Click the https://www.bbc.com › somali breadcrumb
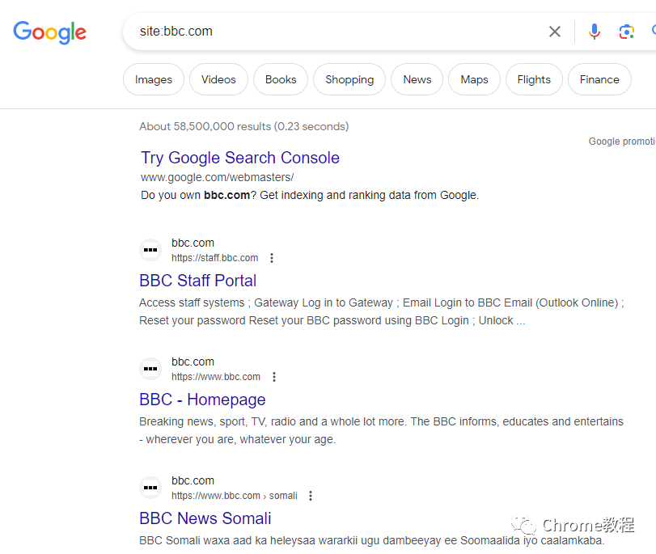This screenshot has height=554, width=656. 235,496
